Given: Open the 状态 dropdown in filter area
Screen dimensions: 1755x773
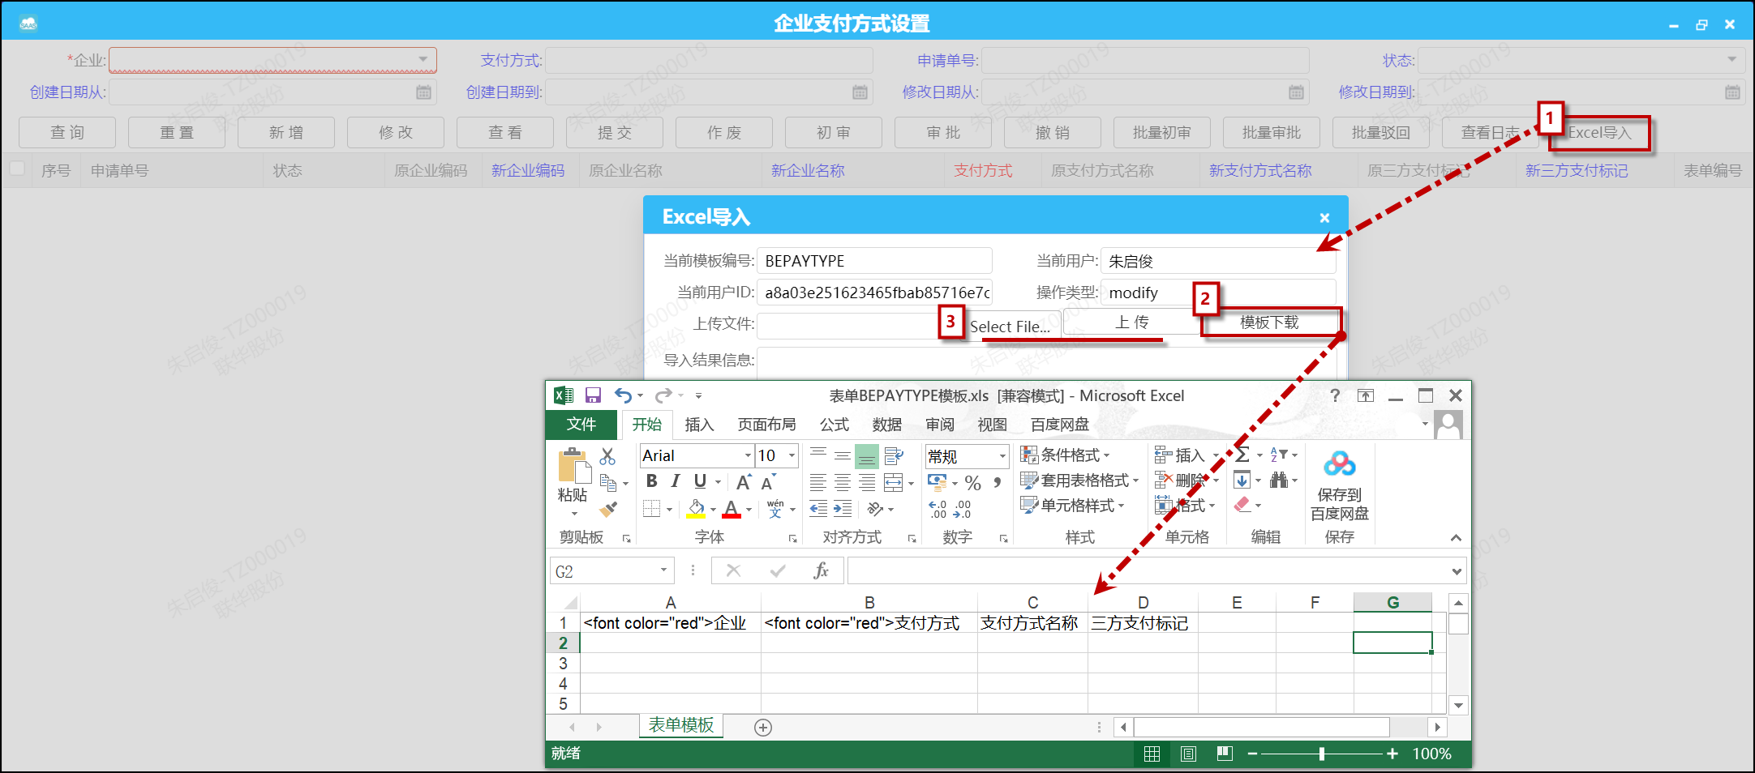Looking at the screenshot, I should [x=1732, y=60].
